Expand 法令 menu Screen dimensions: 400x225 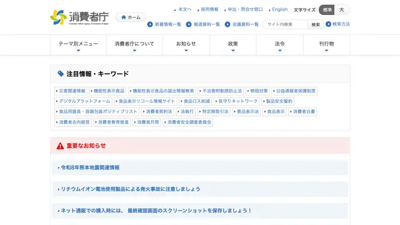[280, 45]
